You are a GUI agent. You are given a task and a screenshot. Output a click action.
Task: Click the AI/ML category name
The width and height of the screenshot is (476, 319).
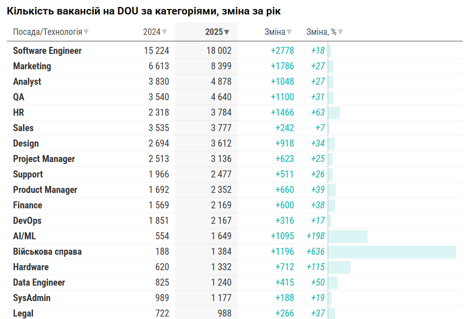[x=24, y=236]
